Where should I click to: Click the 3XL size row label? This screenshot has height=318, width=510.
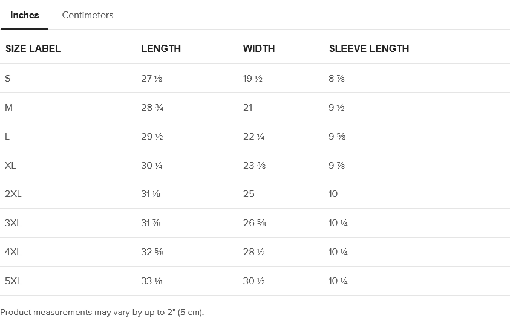13,223
